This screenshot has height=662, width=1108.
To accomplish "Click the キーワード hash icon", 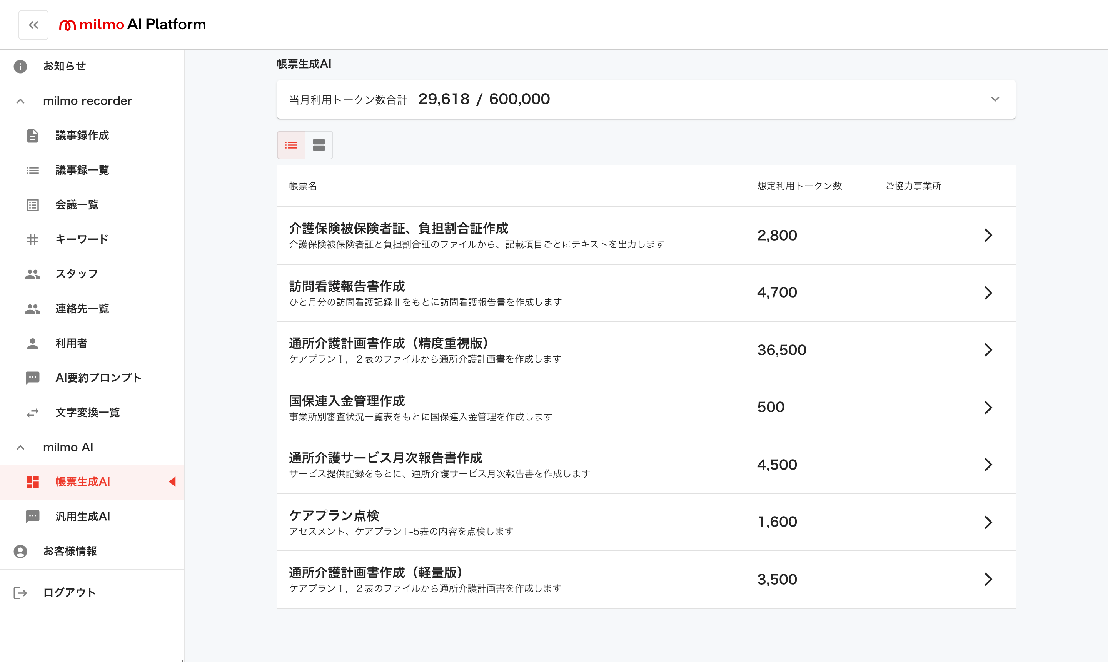I will [x=33, y=239].
